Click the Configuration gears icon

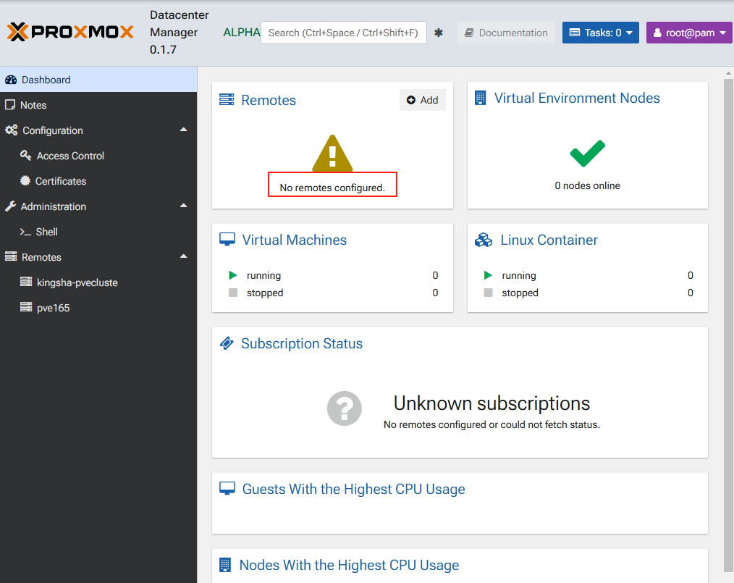(x=12, y=130)
